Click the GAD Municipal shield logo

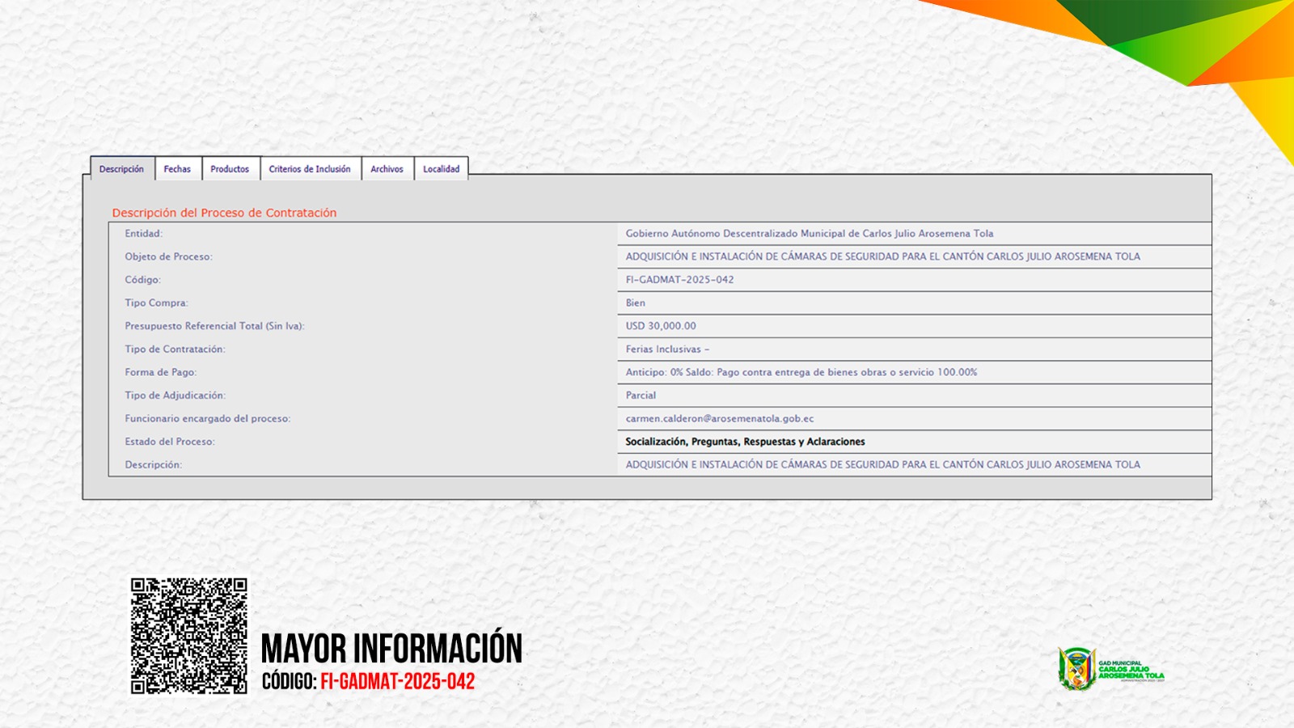click(x=1076, y=669)
